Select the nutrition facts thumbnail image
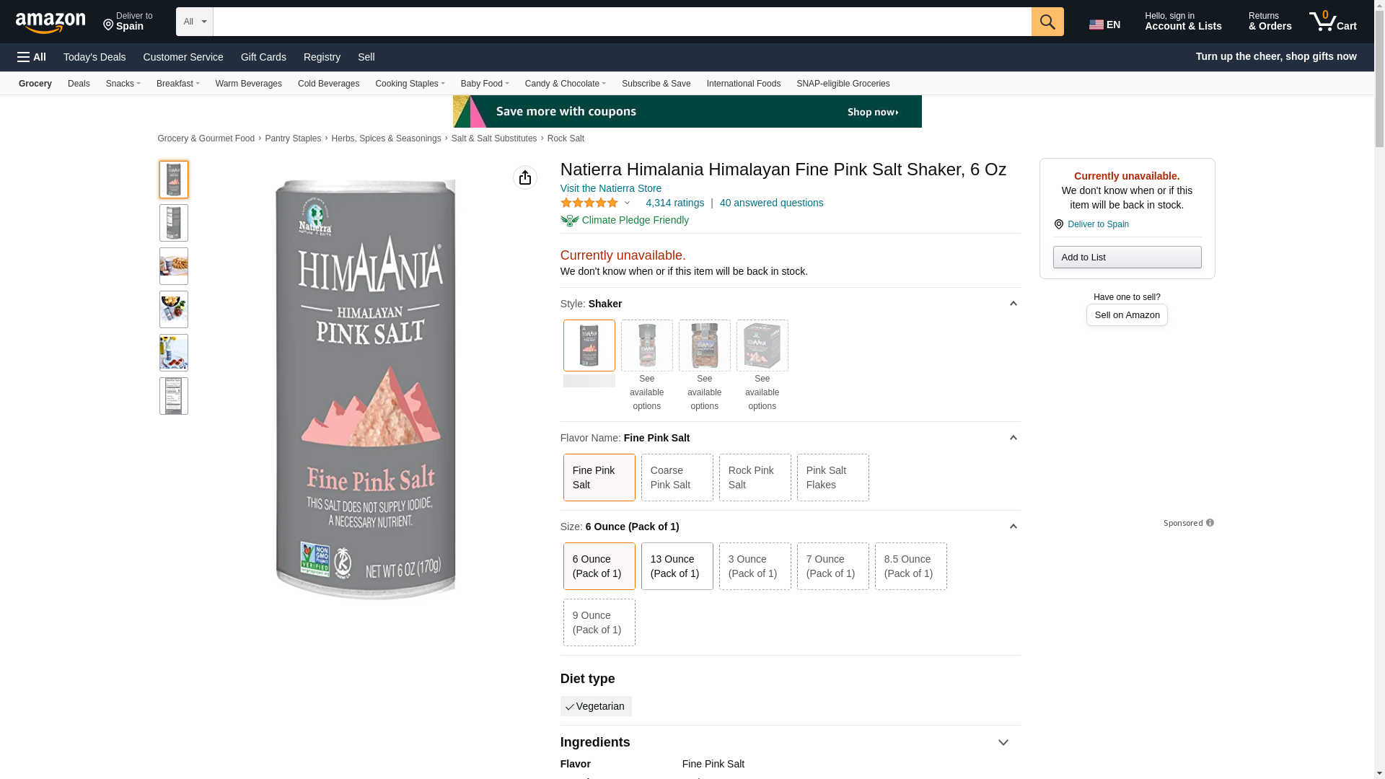Screen dimensions: 1385x779 (174, 396)
